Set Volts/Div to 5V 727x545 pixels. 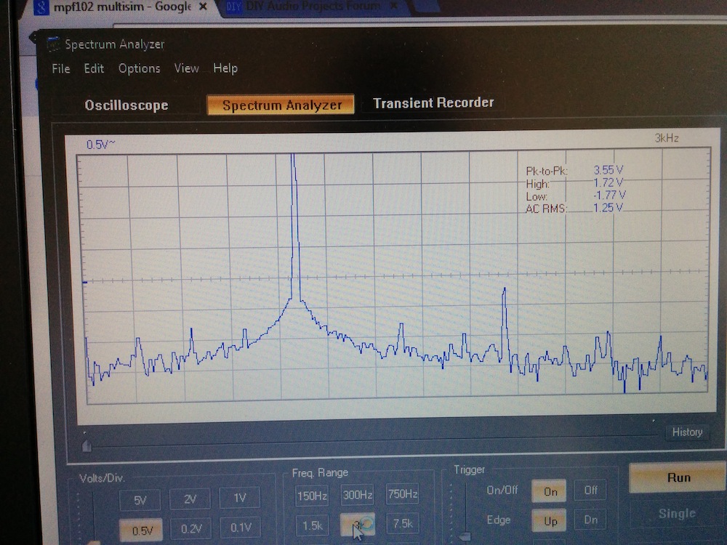tap(140, 500)
